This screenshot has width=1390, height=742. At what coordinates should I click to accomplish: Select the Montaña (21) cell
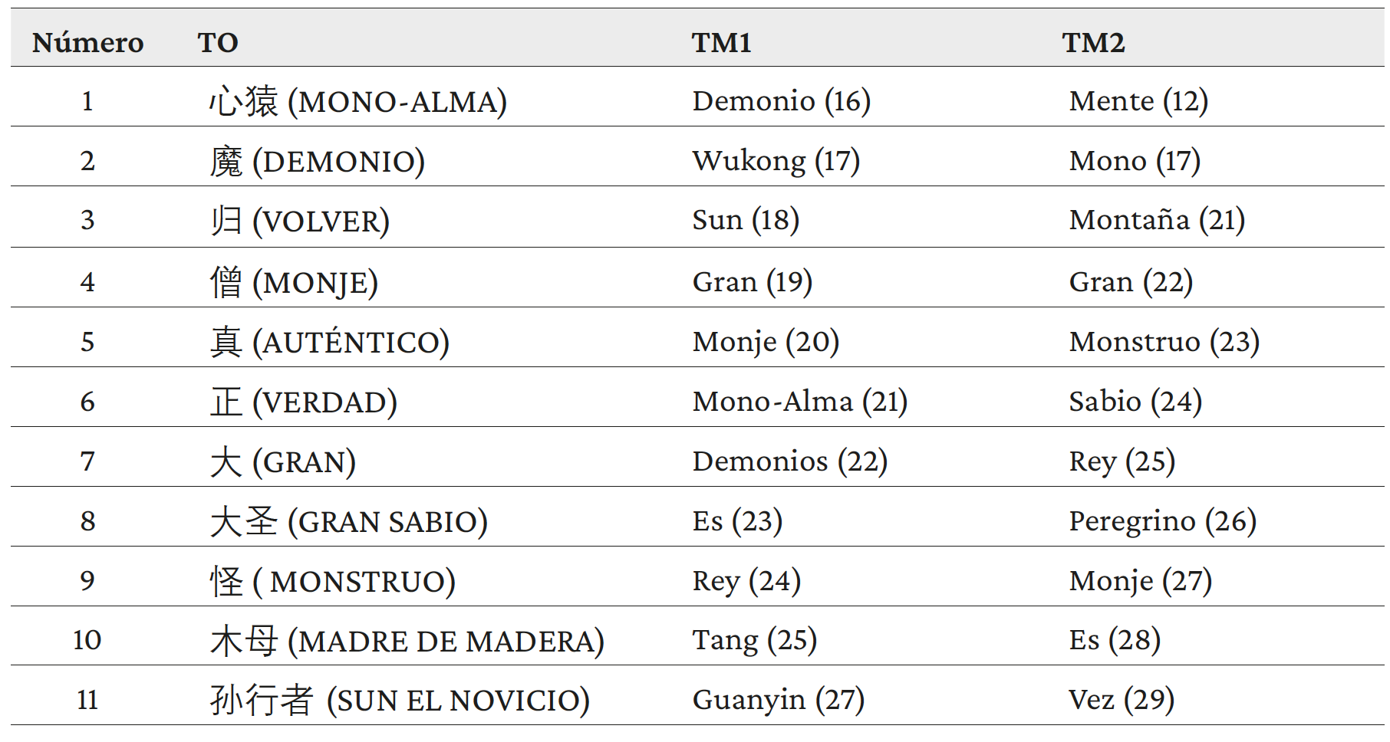pyautogui.click(x=1157, y=220)
